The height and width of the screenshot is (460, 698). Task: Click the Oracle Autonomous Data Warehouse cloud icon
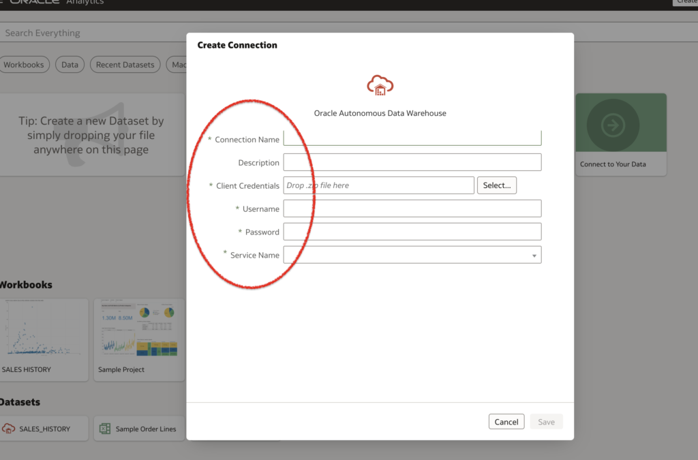pos(380,85)
